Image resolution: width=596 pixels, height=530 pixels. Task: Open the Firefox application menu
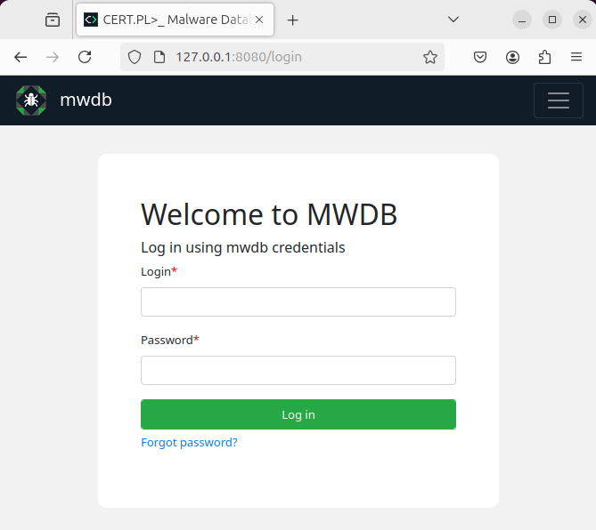pyautogui.click(x=576, y=57)
